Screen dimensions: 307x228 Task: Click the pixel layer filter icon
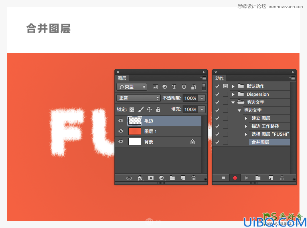pos(155,87)
